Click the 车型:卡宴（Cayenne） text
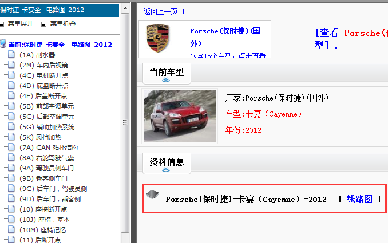The width and height of the screenshot is (388, 243). point(264,114)
